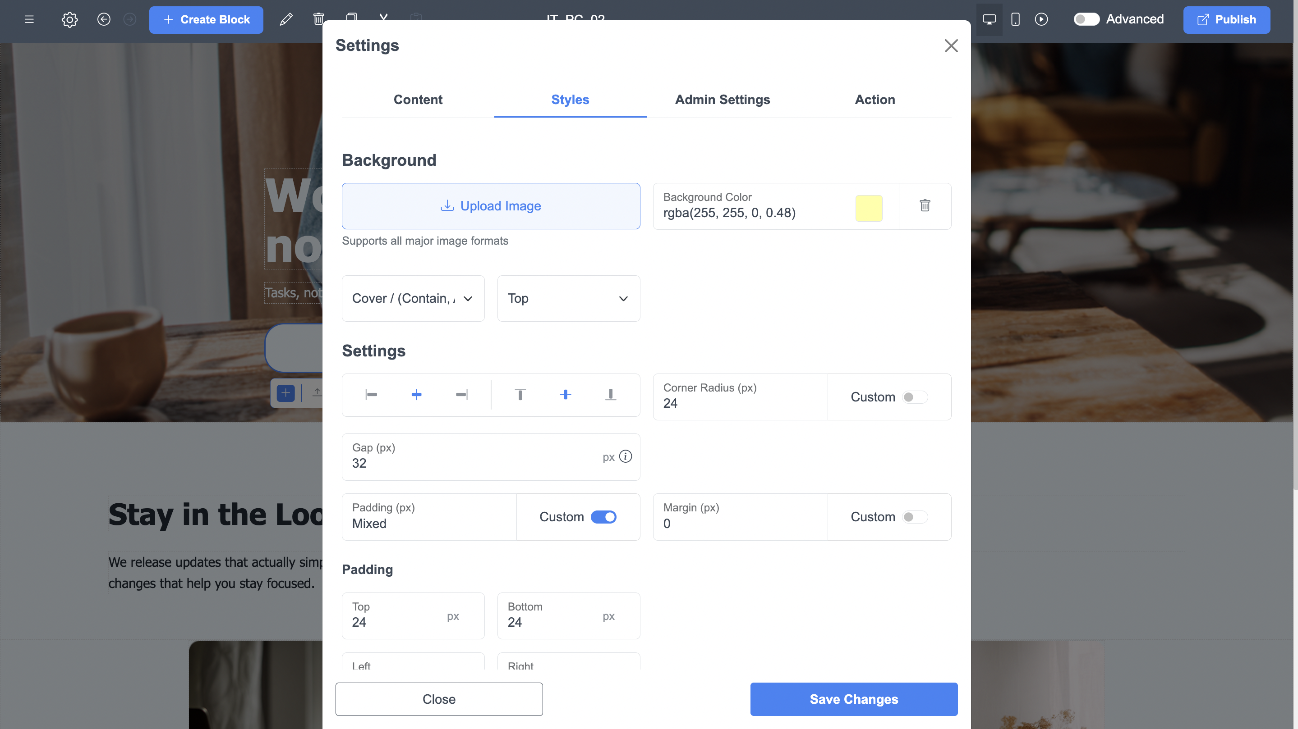Turn off Custom padding toggle
Screen dimensions: 1298x729
tap(603, 517)
